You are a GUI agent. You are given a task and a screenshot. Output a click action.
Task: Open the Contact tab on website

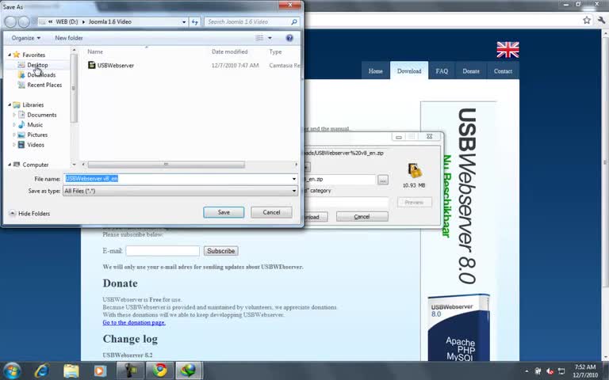coord(503,71)
